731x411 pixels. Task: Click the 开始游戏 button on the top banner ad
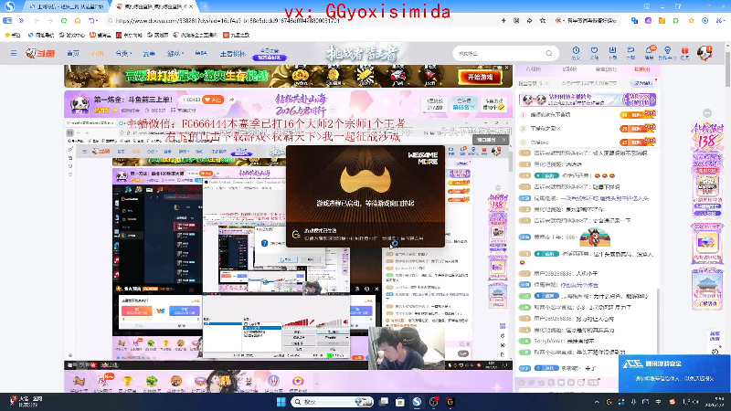[x=480, y=77]
